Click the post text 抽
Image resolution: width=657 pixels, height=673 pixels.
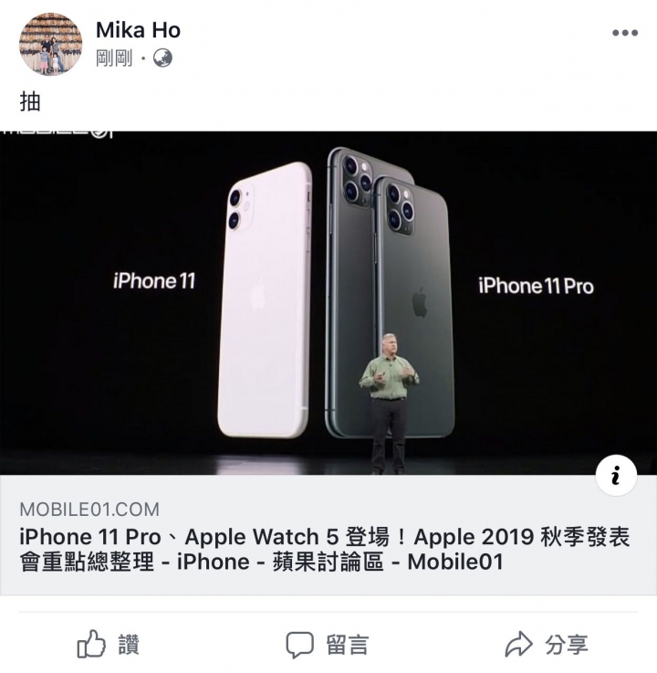30,101
